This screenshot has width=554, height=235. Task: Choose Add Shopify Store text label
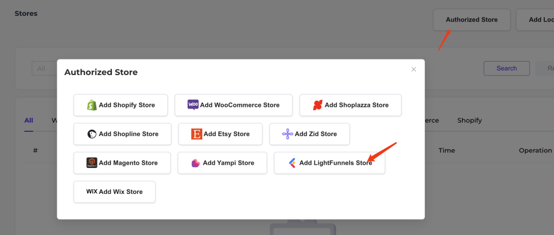[x=127, y=105]
